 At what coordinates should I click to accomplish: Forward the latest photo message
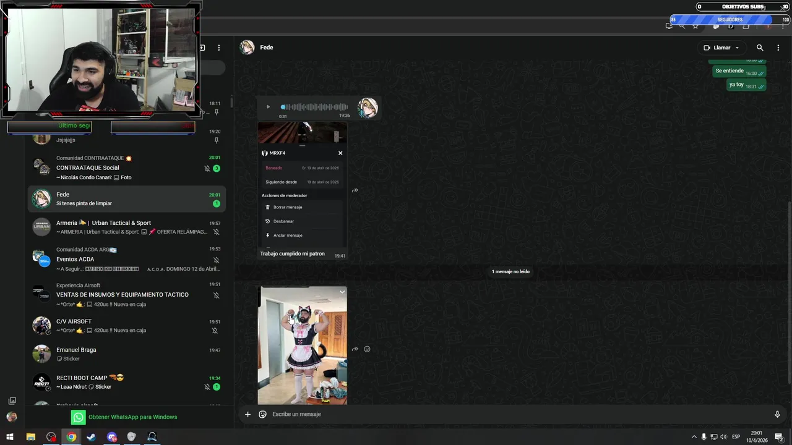point(355,349)
